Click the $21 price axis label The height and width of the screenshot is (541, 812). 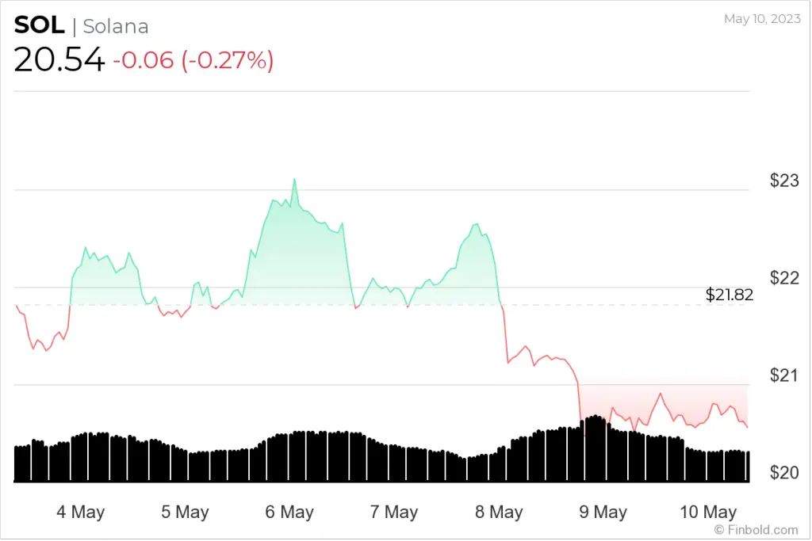pos(784,375)
